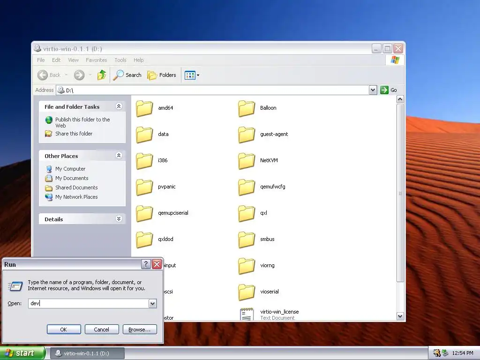Click the scrollbar down arrow in Explorer

(x=400, y=316)
